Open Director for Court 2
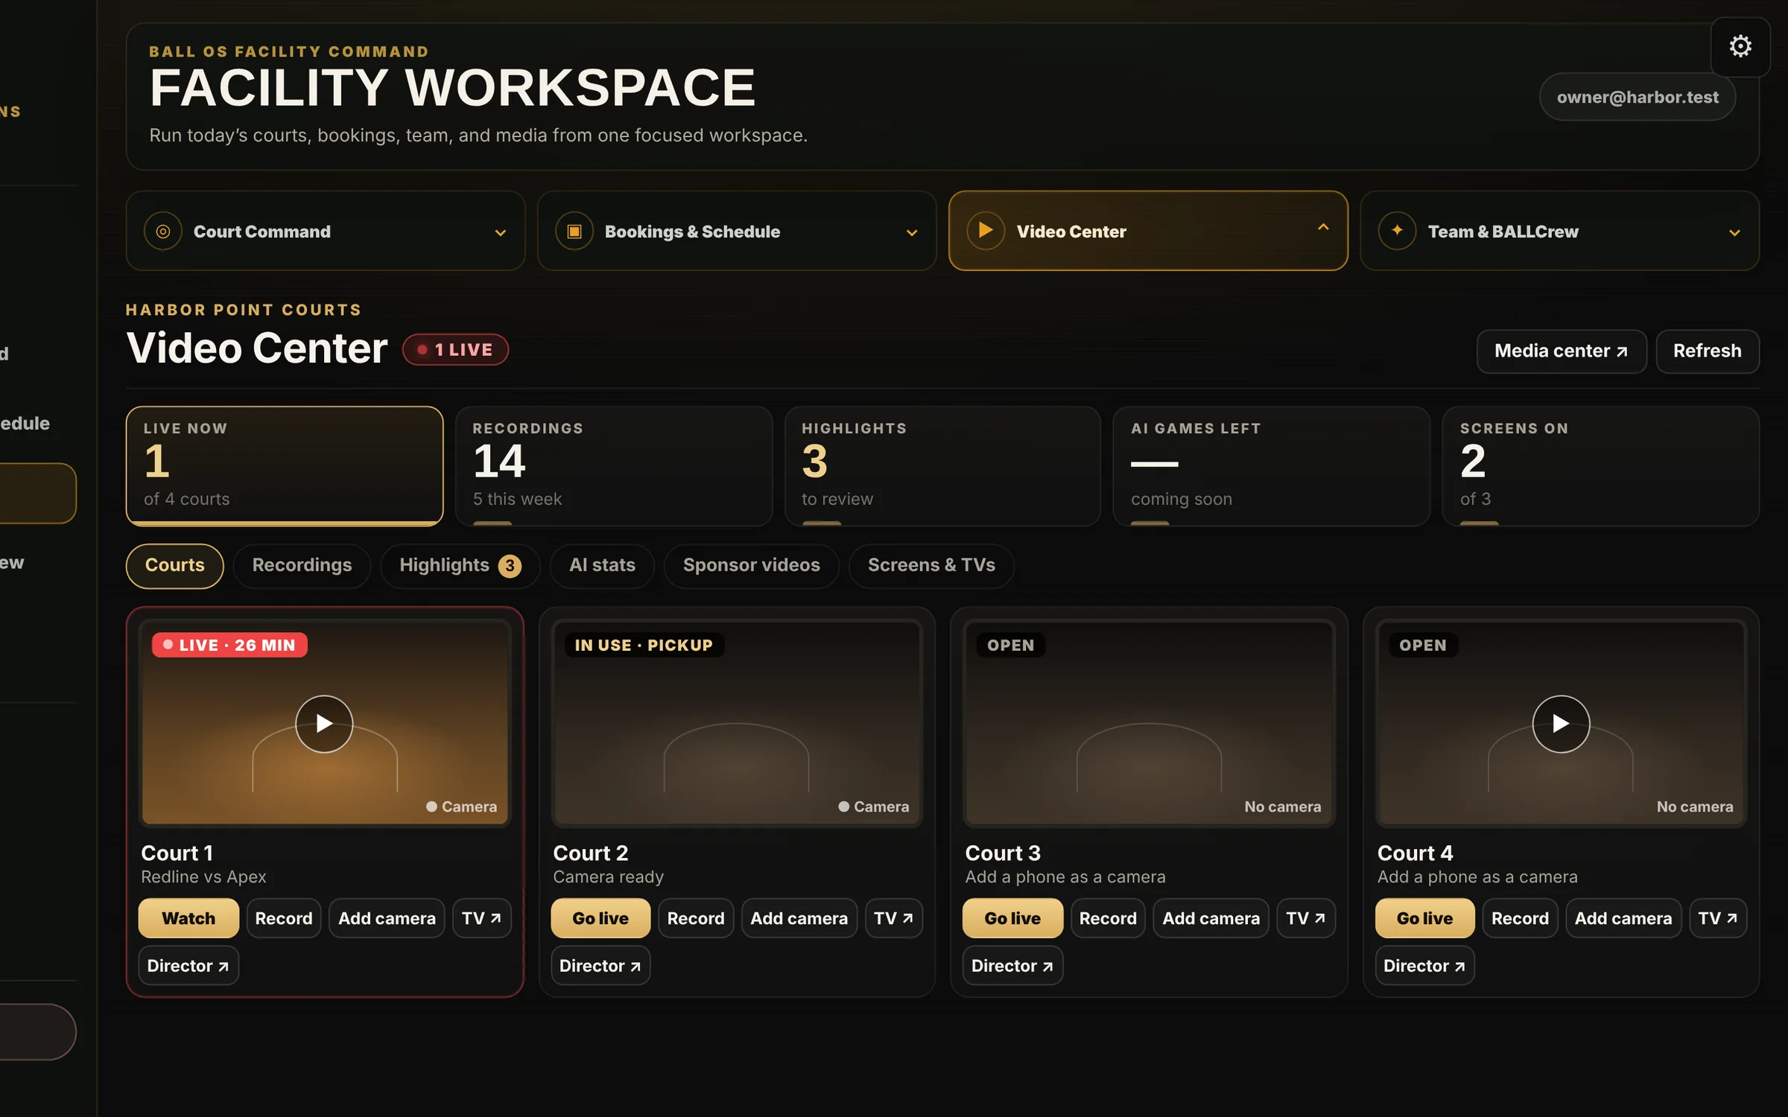 pos(600,966)
